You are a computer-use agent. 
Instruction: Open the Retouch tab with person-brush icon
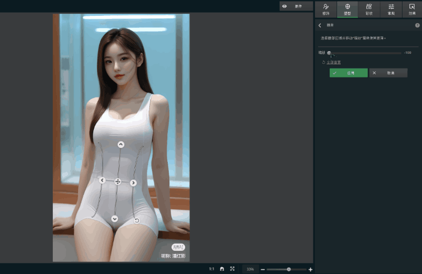tap(325, 9)
